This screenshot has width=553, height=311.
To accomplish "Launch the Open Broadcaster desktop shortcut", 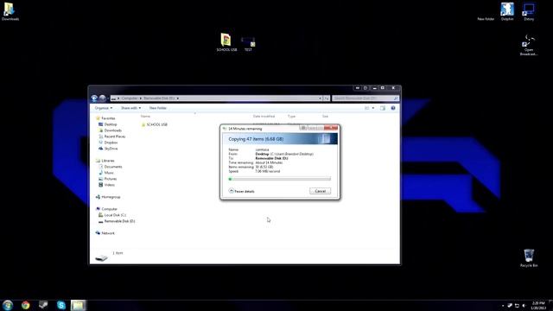I will tap(528, 45).
